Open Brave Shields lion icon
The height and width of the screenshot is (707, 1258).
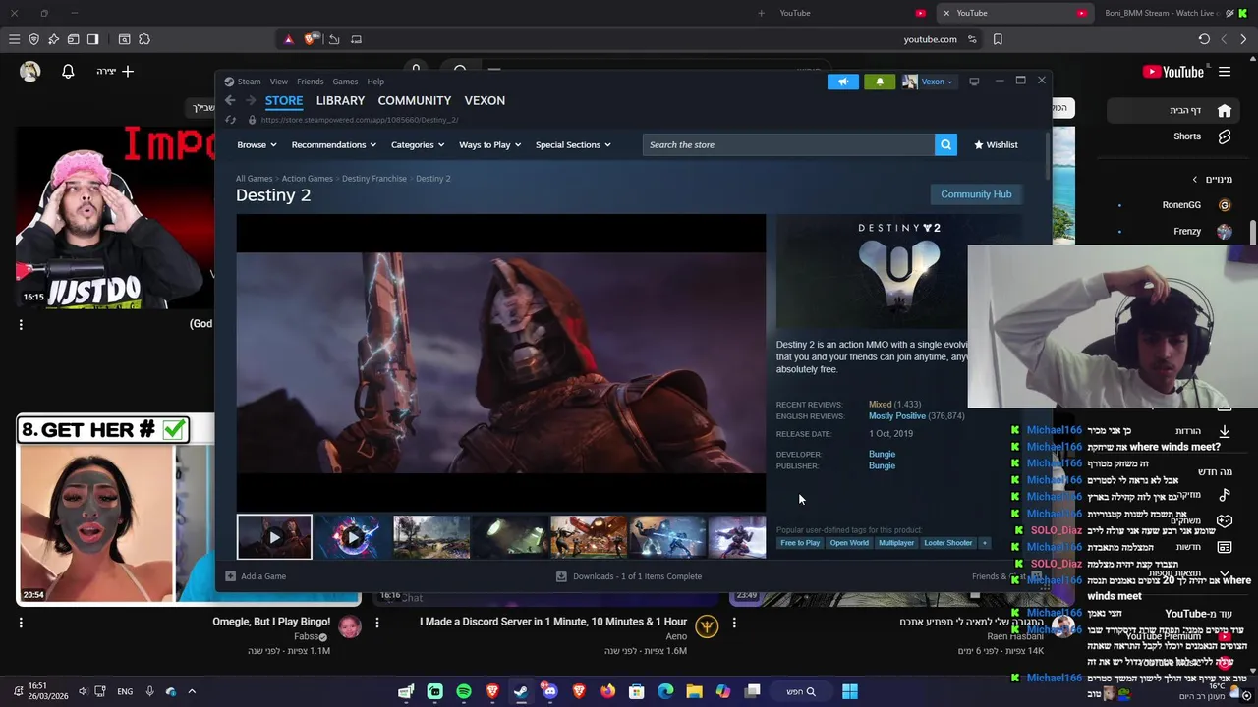click(x=312, y=39)
